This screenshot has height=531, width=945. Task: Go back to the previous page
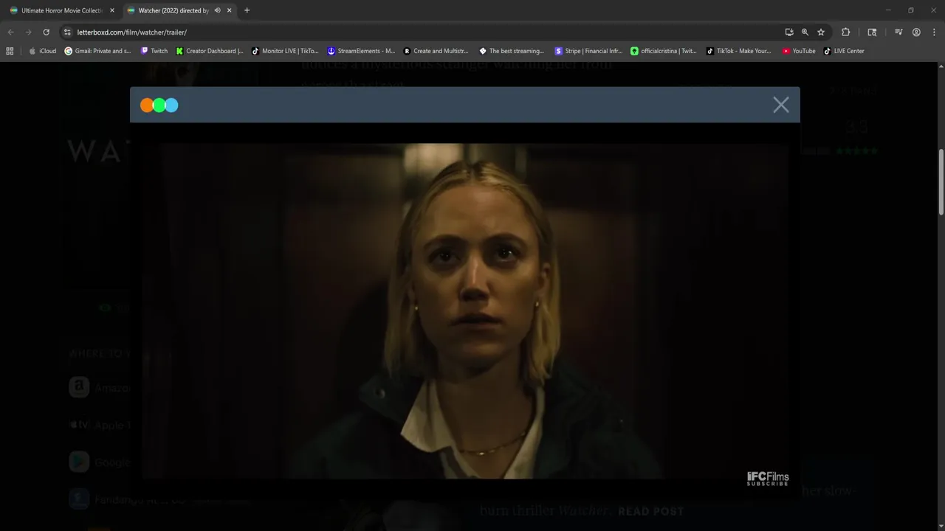tap(10, 32)
